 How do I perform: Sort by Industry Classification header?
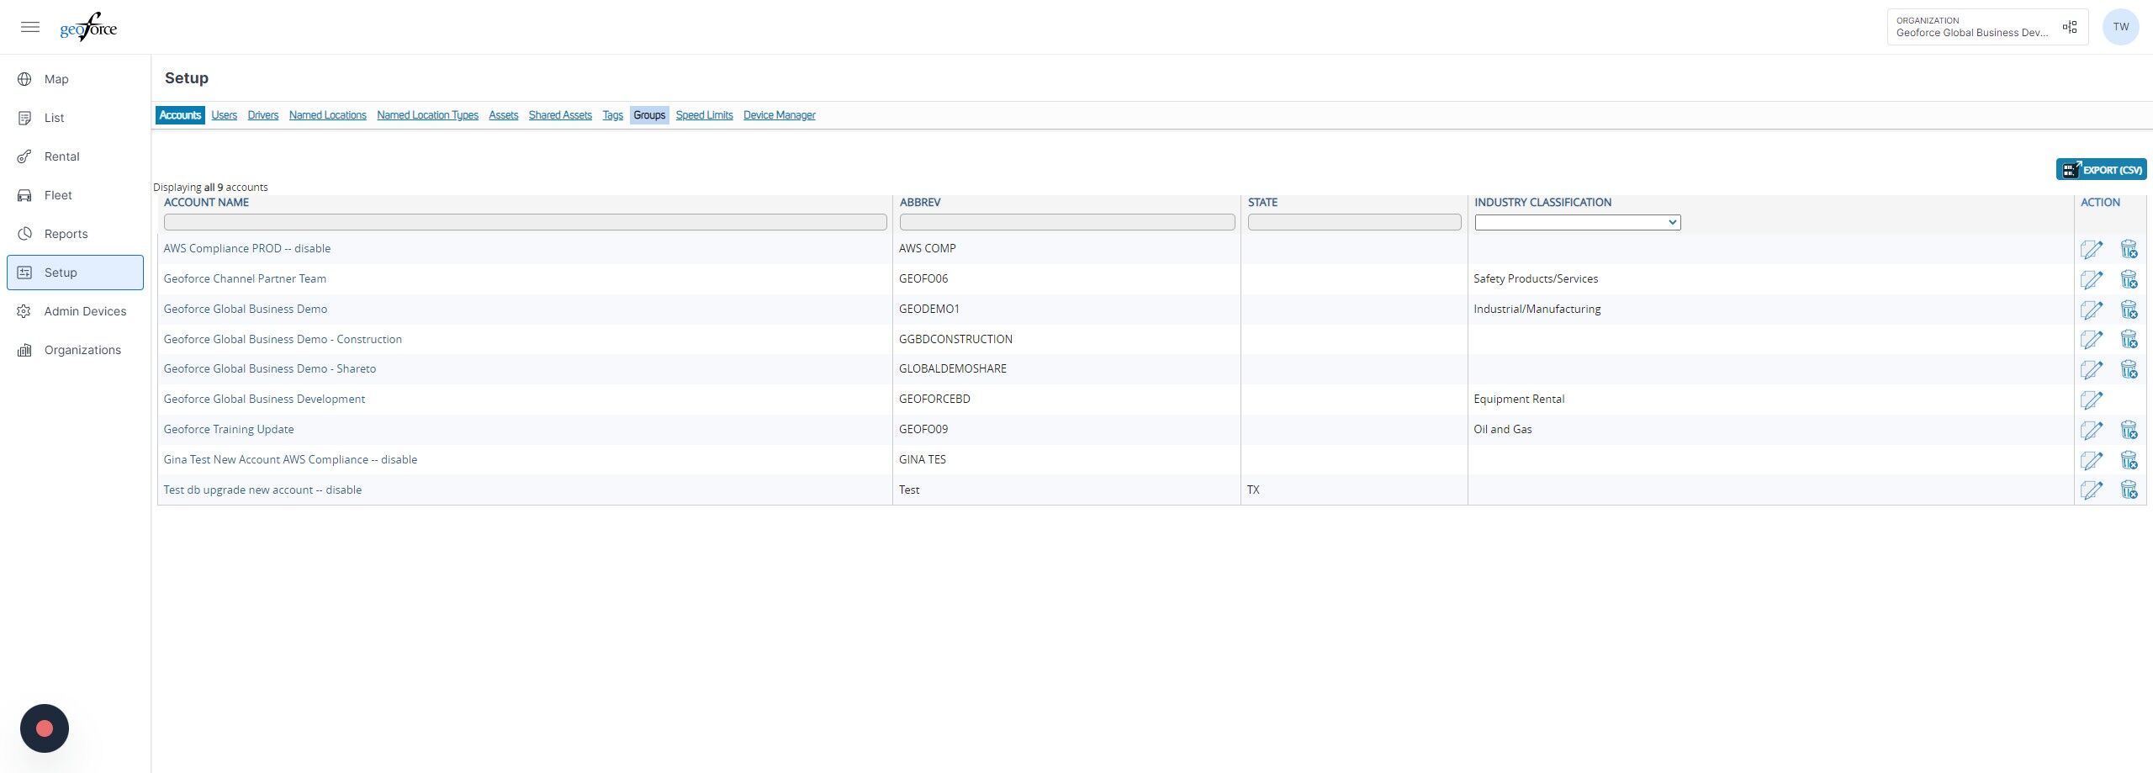click(1542, 203)
